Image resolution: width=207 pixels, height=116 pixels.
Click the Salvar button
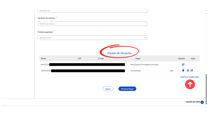click(x=108, y=89)
